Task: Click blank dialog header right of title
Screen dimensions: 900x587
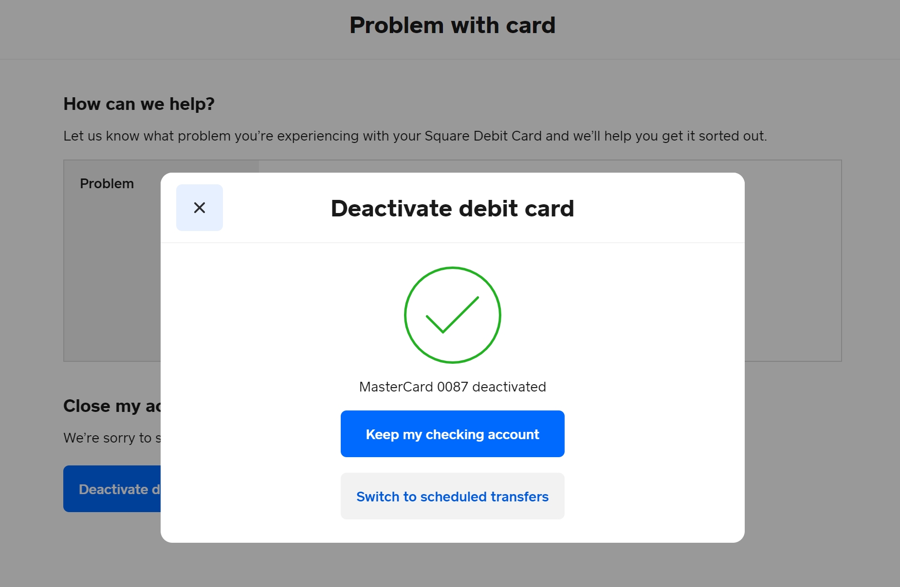Action: pyautogui.click(x=657, y=208)
